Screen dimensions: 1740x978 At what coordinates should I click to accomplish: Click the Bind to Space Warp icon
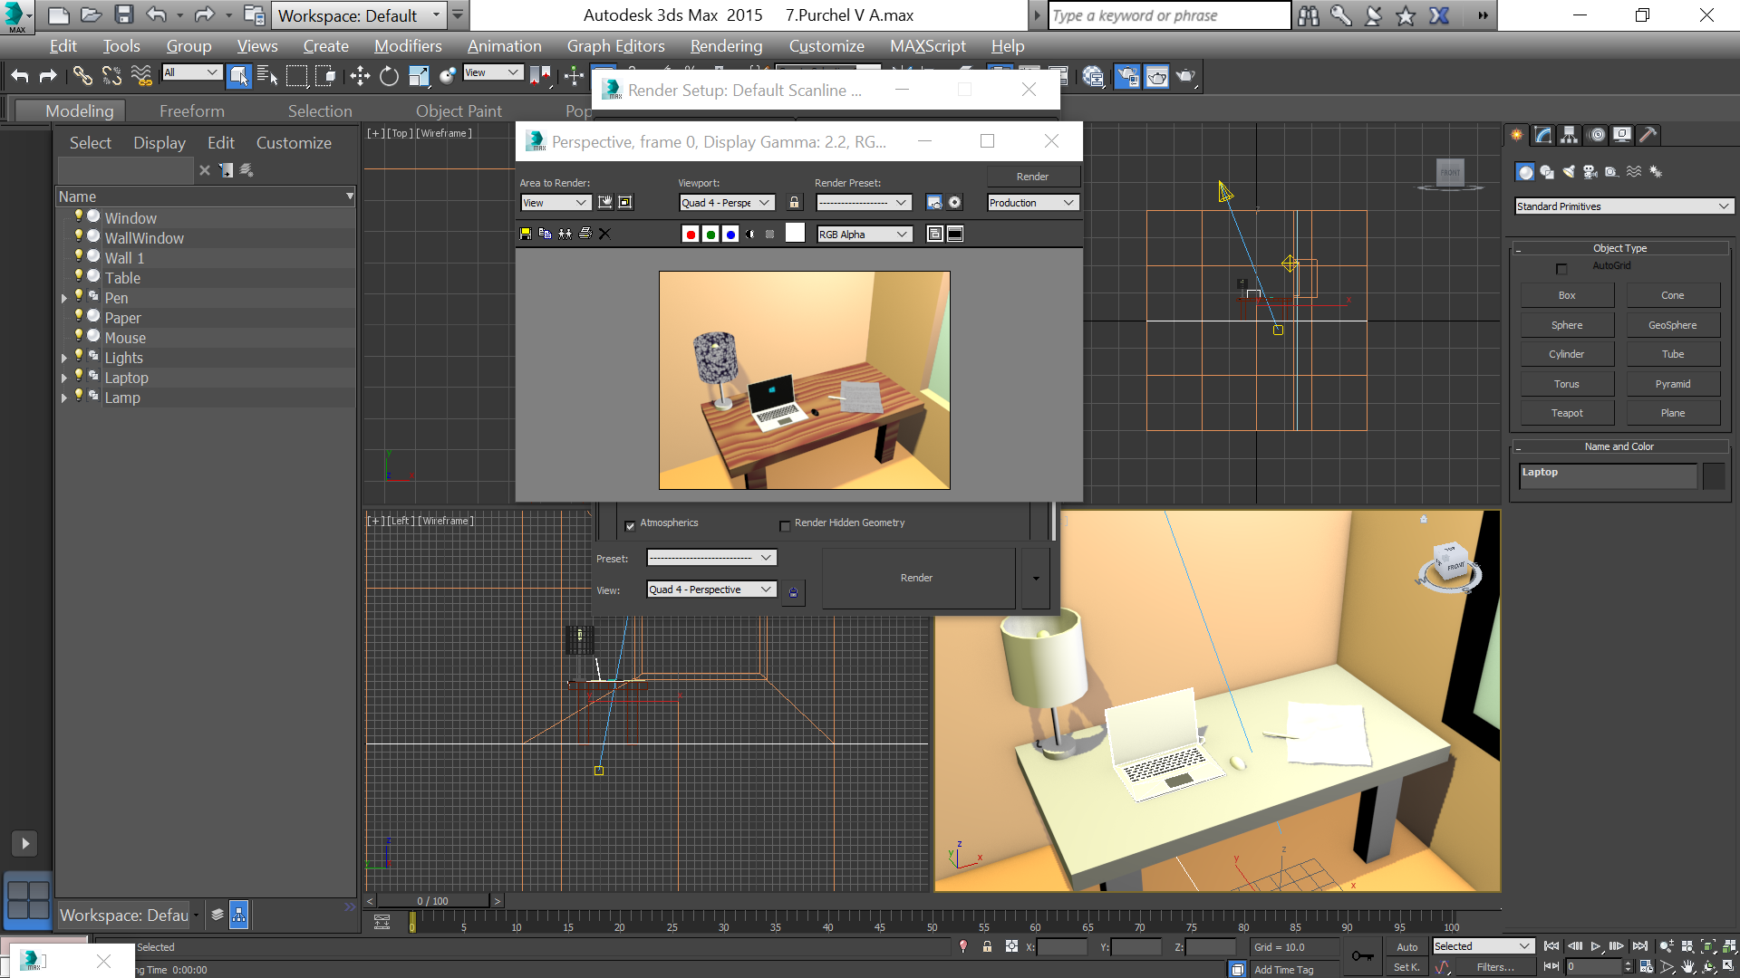(141, 76)
